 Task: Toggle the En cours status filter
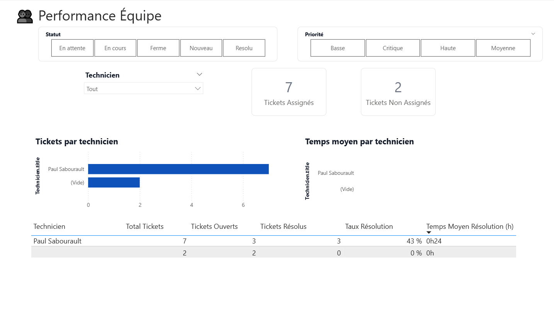coord(115,48)
